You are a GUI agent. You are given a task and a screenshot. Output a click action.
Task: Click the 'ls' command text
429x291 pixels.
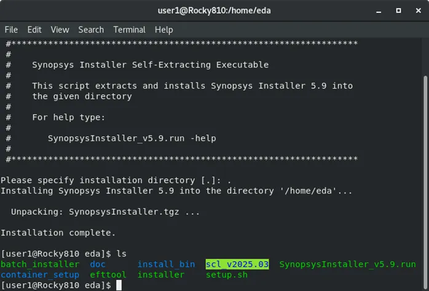coord(121,254)
